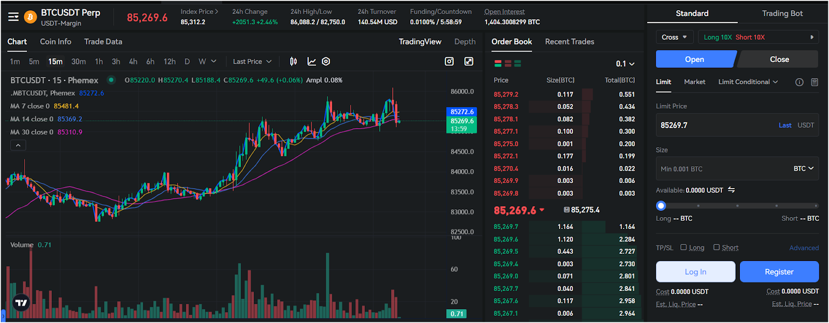
Task: Switch to Open position mode
Action: 695,59
